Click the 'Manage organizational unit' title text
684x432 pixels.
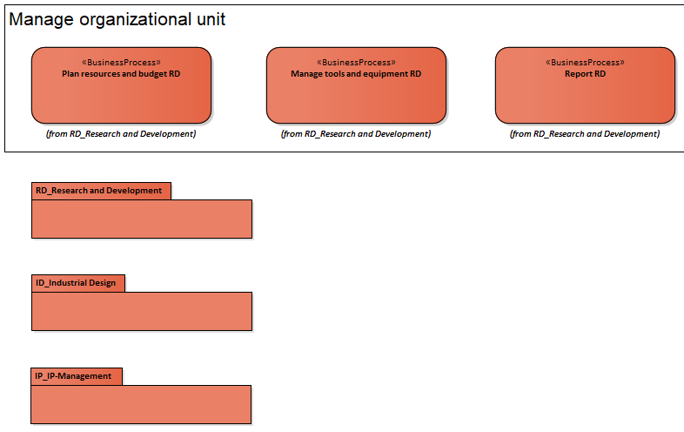tap(117, 19)
